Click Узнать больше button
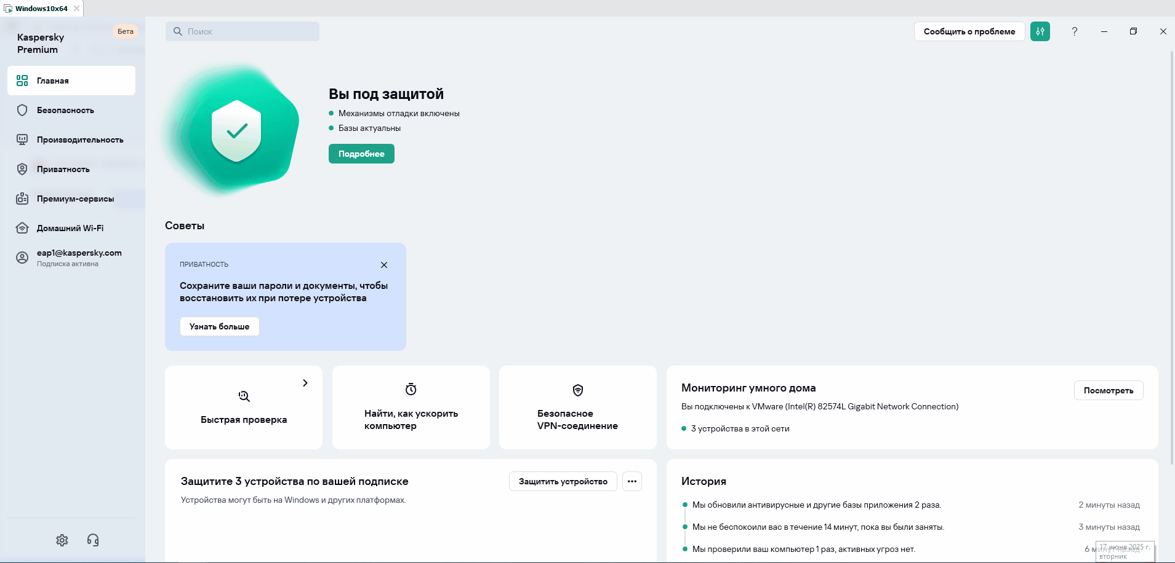This screenshot has width=1175, height=563. [220, 326]
